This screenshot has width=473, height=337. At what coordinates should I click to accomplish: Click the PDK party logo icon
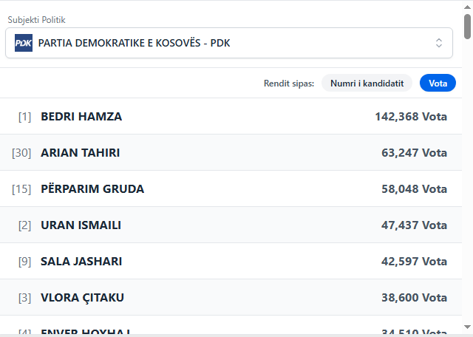pyautogui.click(x=24, y=43)
